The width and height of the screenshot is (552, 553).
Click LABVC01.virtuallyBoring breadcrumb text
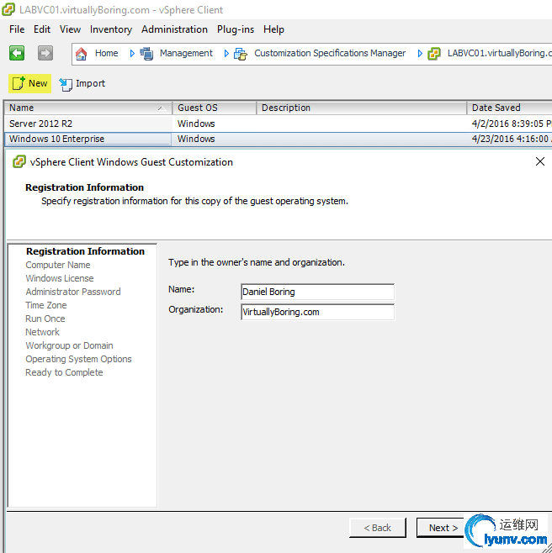(499, 53)
